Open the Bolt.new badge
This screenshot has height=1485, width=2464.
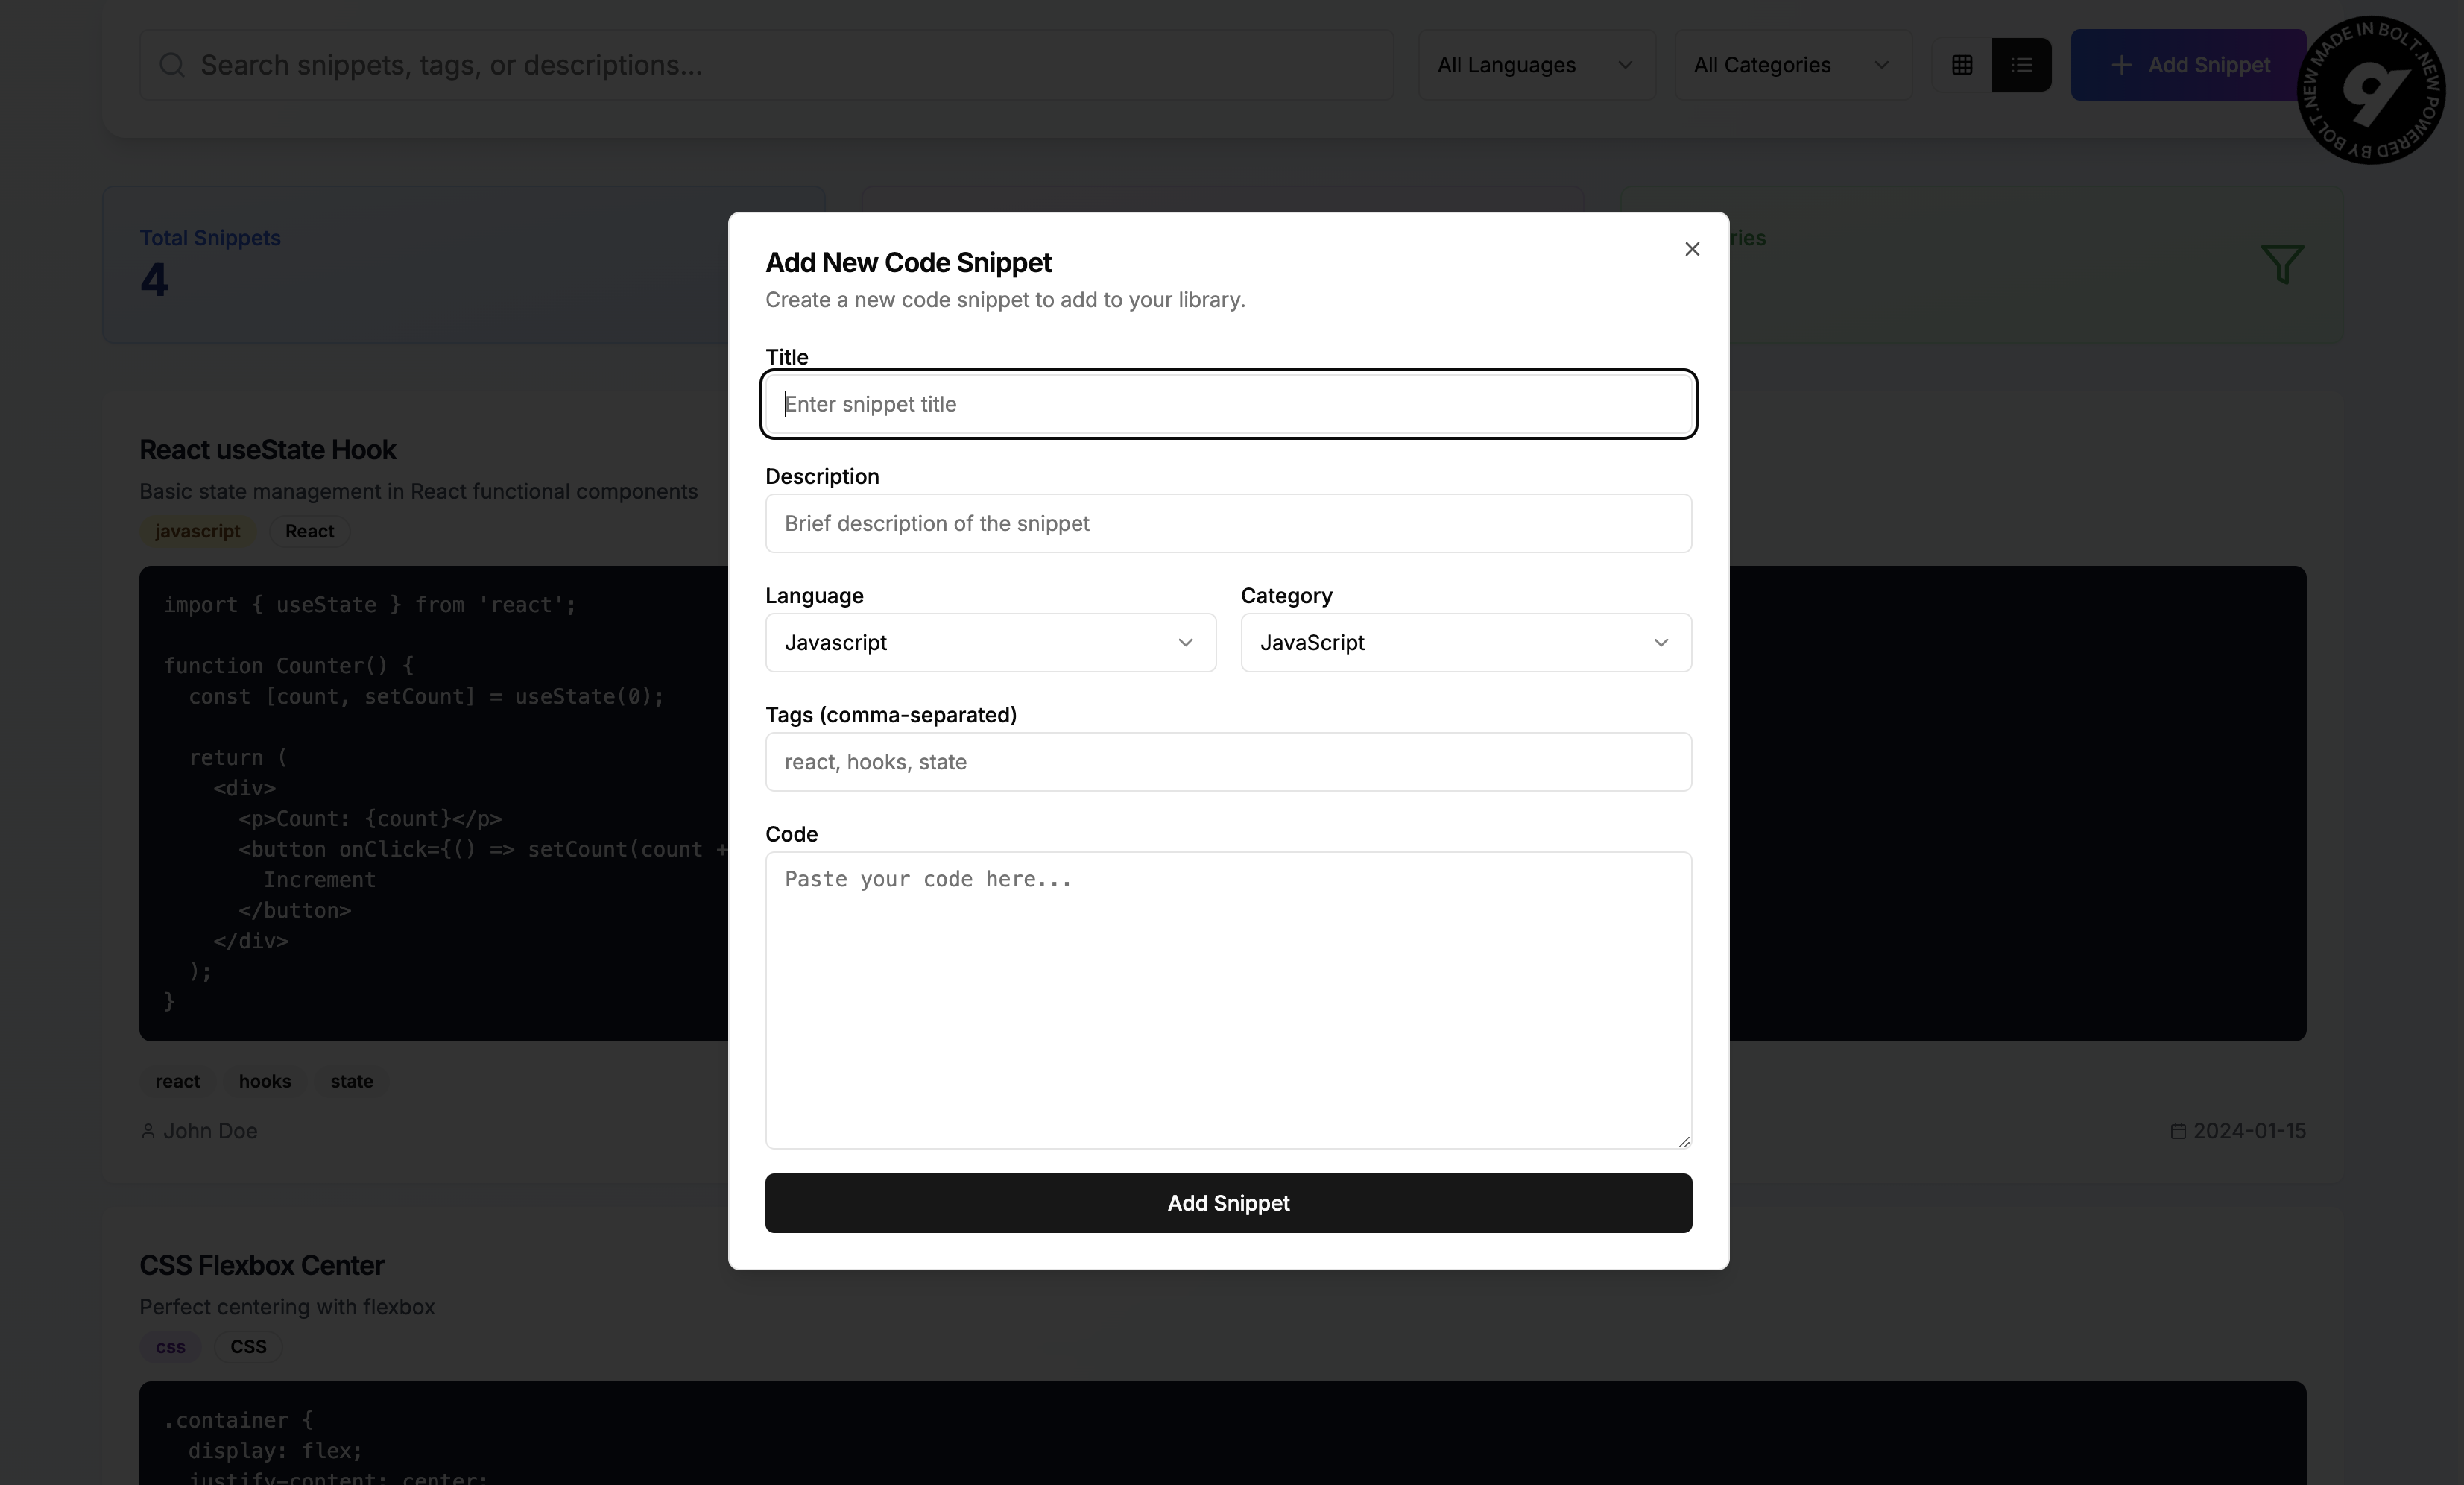pos(2370,90)
